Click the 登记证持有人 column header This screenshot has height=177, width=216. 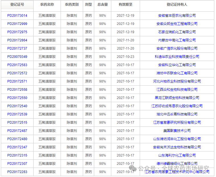tap(177, 5)
